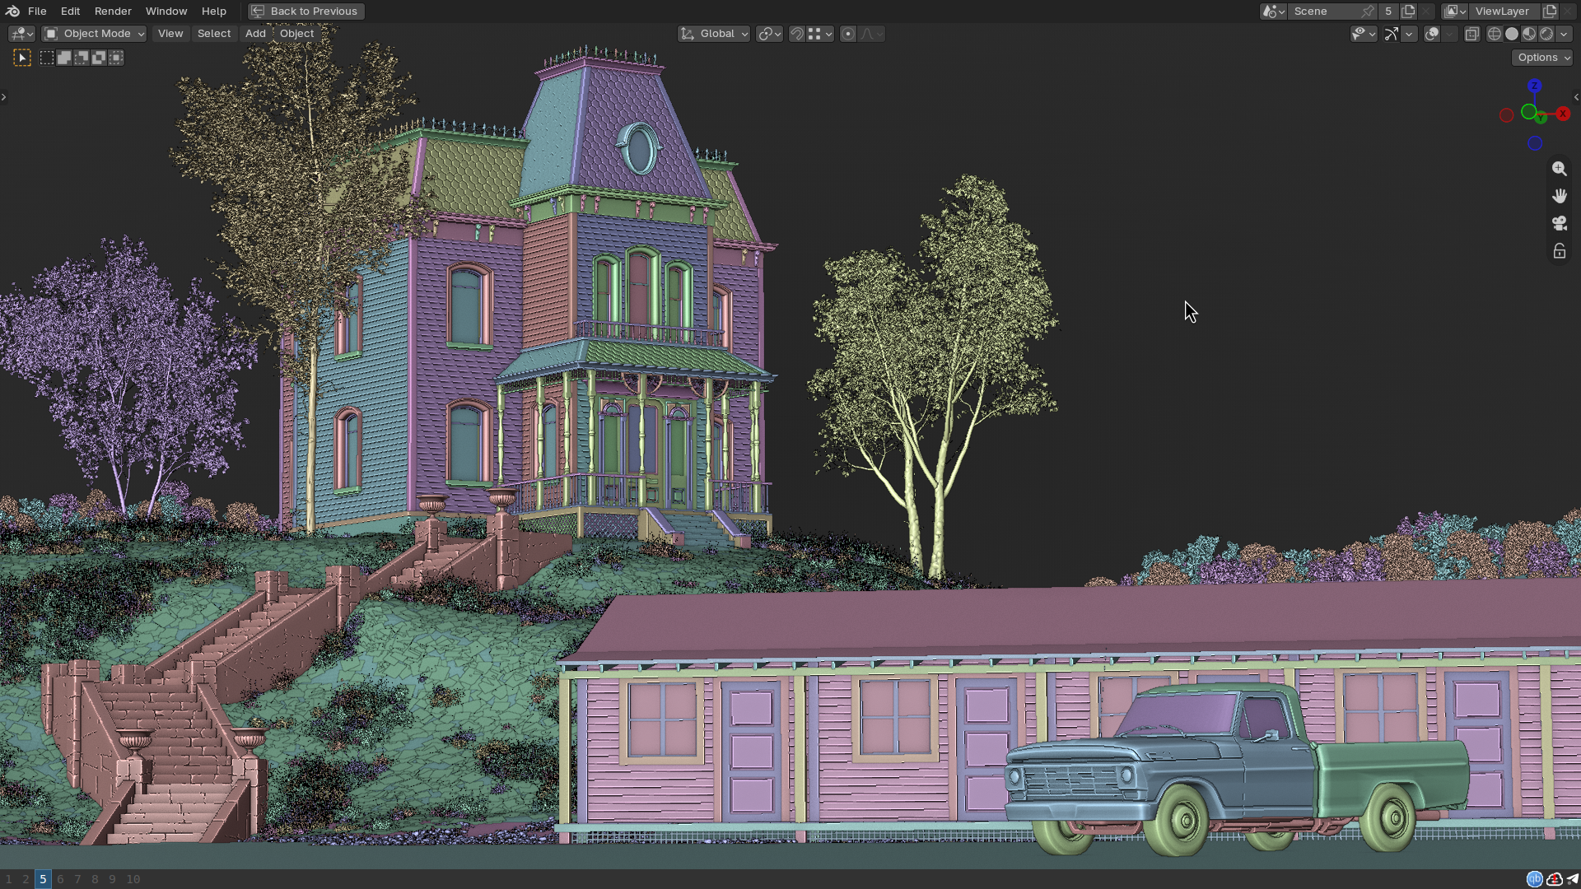This screenshot has height=889, width=1581.
Task: Open the Blender logo application menu
Action: pos(12,11)
